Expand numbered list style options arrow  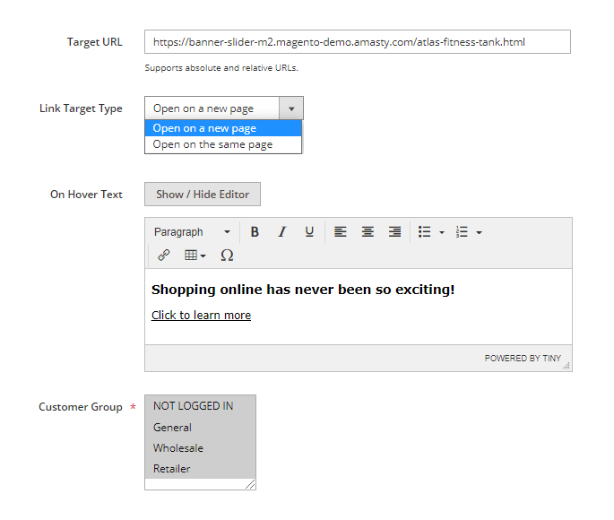tap(480, 232)
